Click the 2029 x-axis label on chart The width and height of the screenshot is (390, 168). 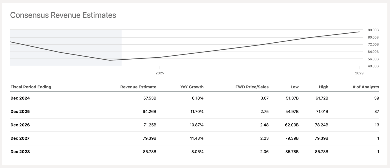click(359, 73)
